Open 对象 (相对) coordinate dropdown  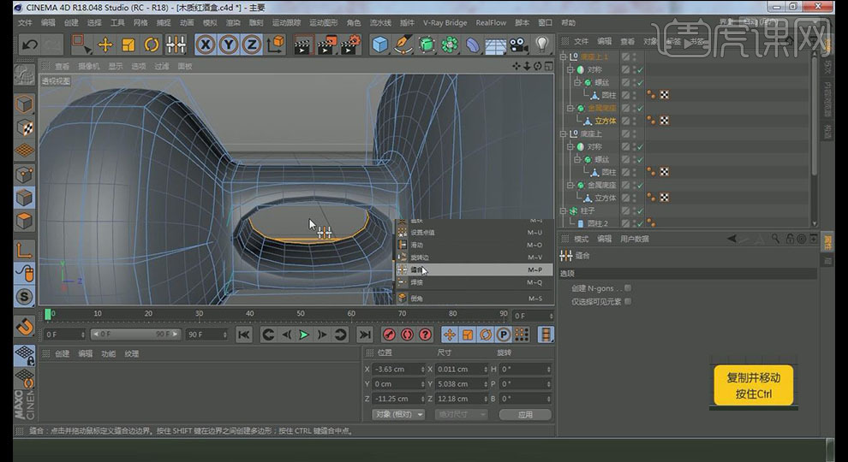pos(399,414)
